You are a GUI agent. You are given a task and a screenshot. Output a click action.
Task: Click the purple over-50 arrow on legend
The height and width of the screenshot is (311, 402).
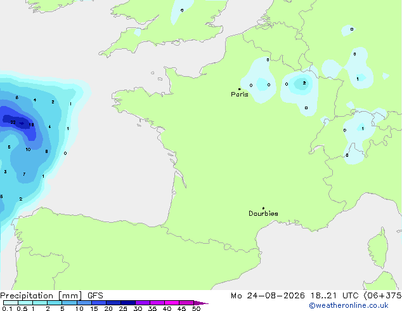[x=201, y=303]
